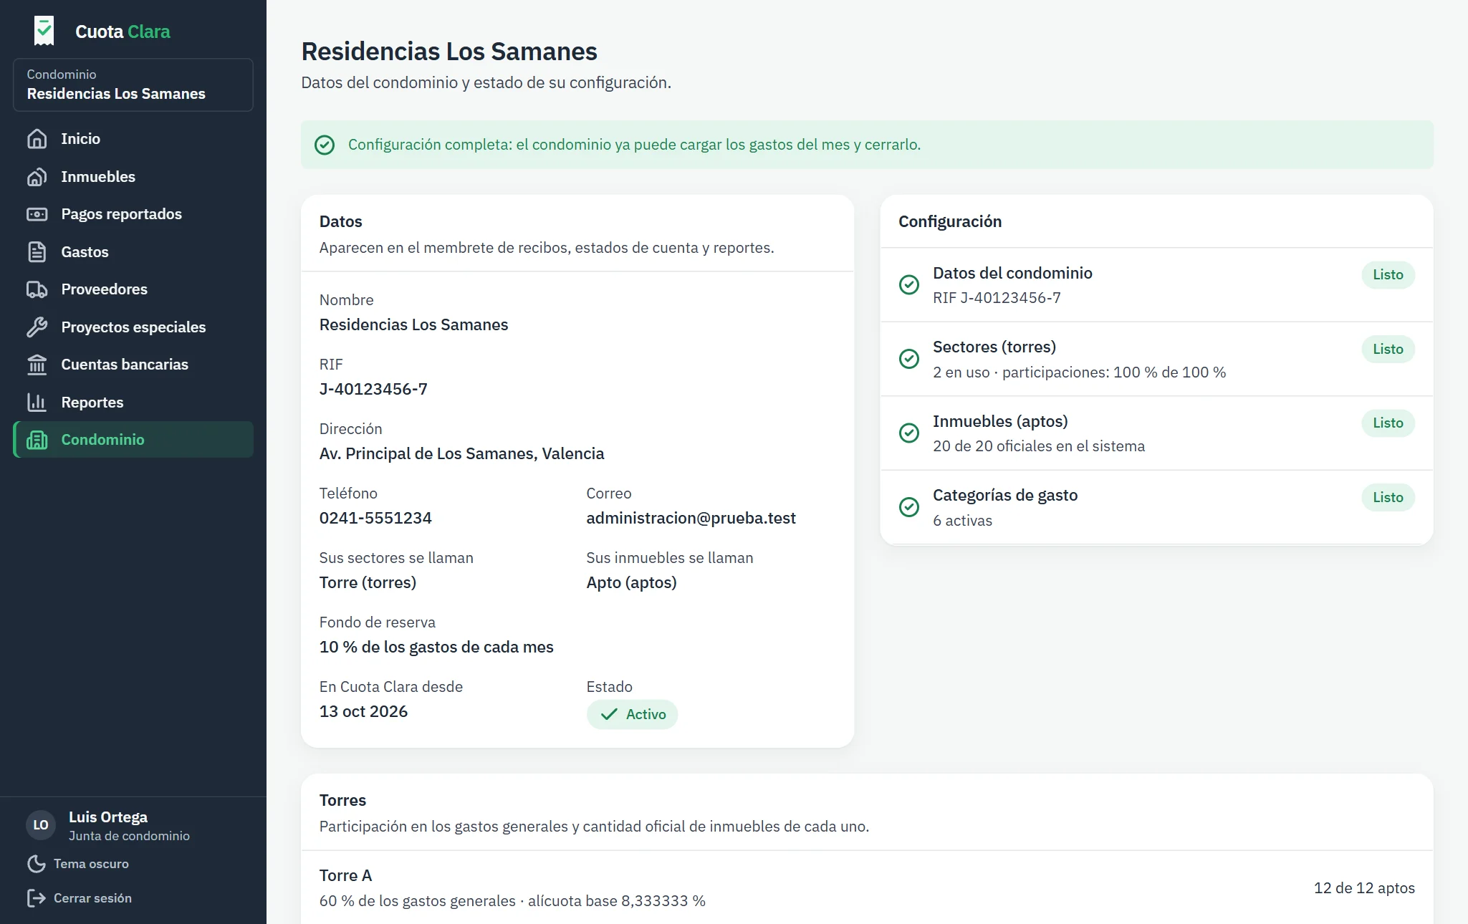Click the Pagos reportados cash icon
This screenshot has height=924, width=1468.
point(37,214)
